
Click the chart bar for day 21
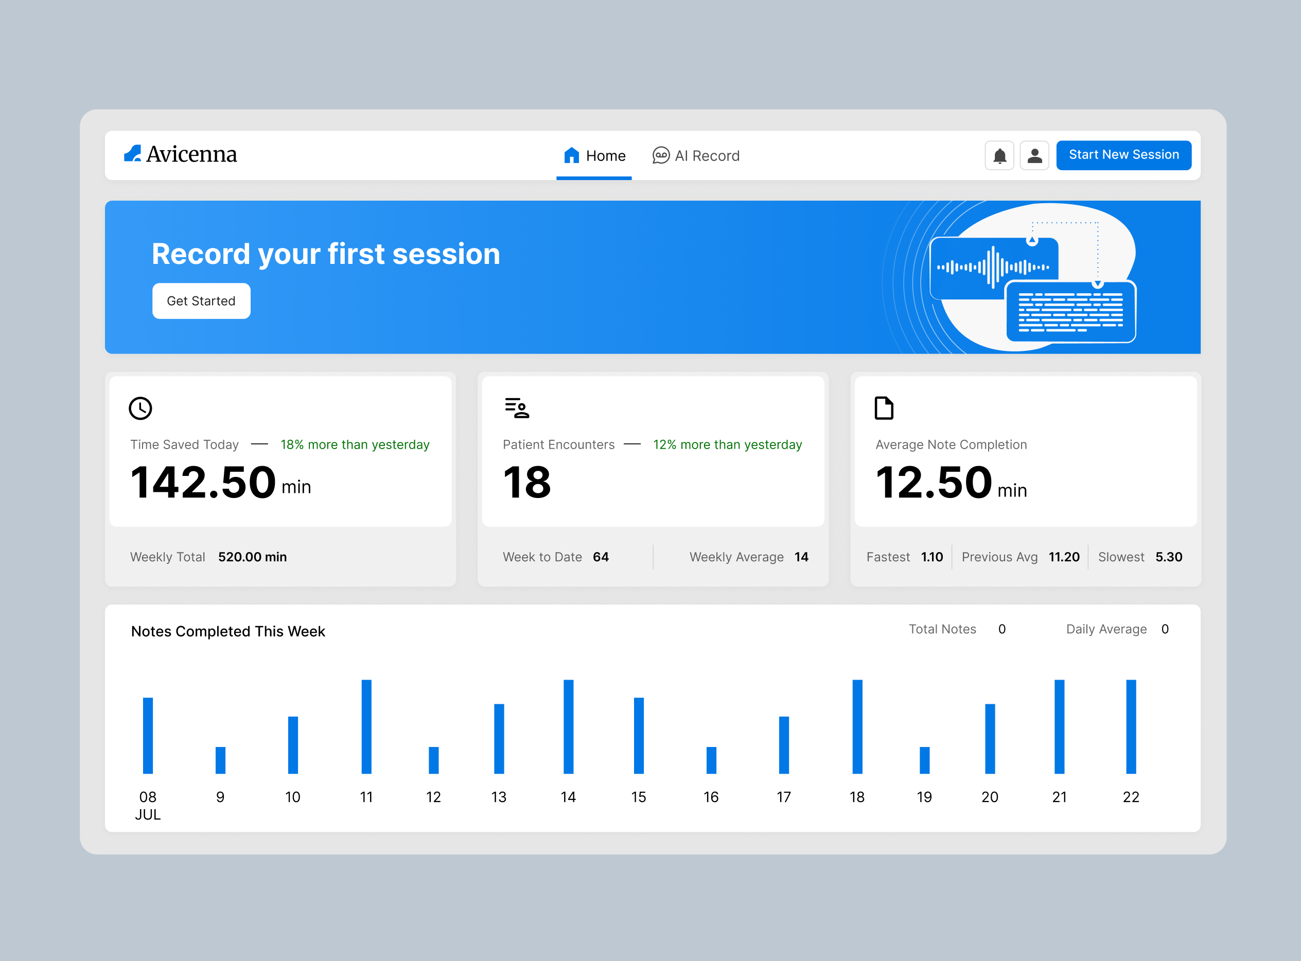(x=1060, y=726)
